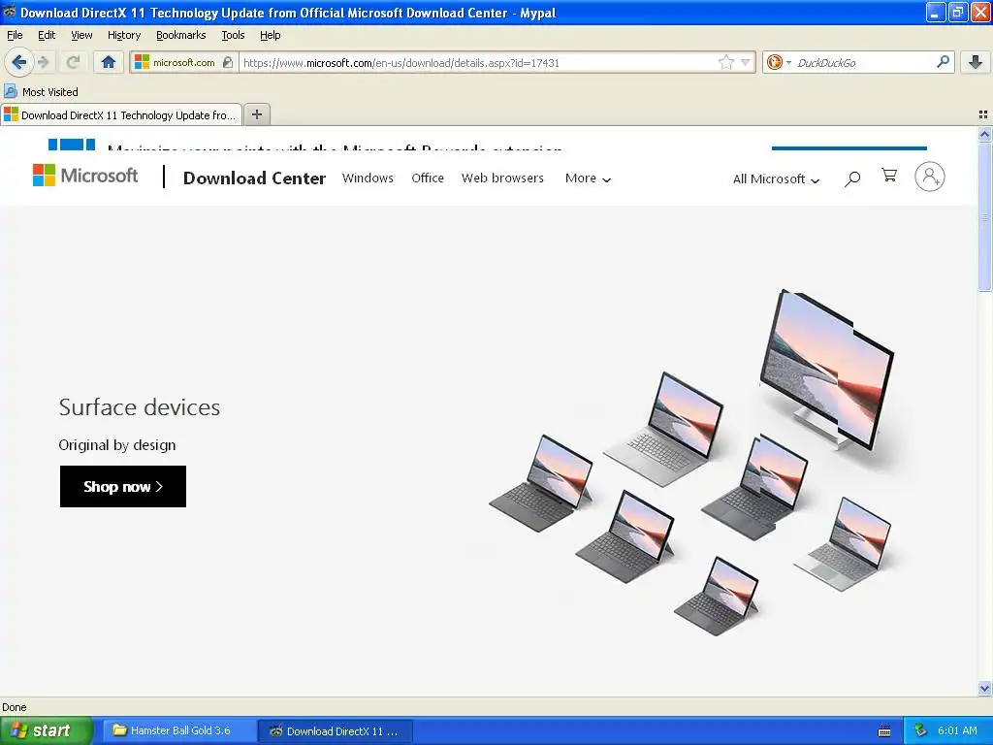Click the Mypal icon in title bar

(x=9, y=12)
